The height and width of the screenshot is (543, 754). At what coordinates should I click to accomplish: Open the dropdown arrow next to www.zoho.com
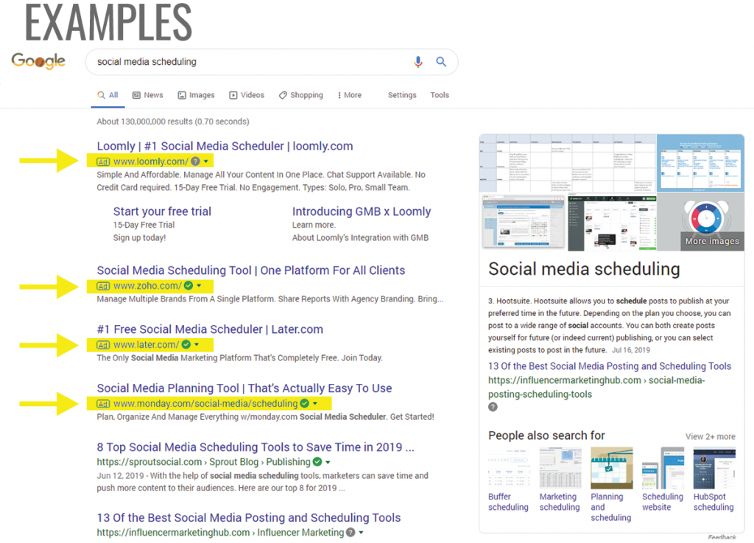[199, 286]
